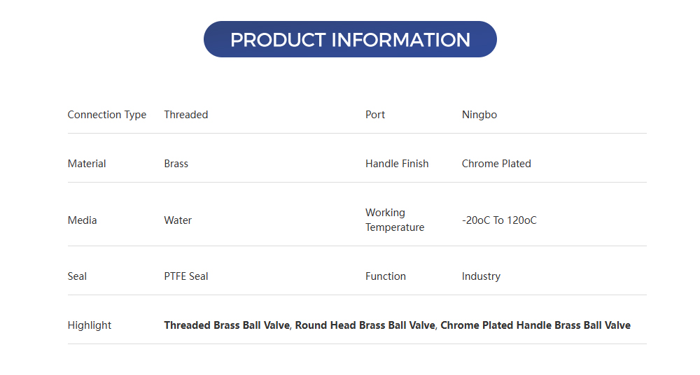700x375 pixels.
Task: Open the Round Head Brass Ball Valve link
Action: tap(366, 325)
